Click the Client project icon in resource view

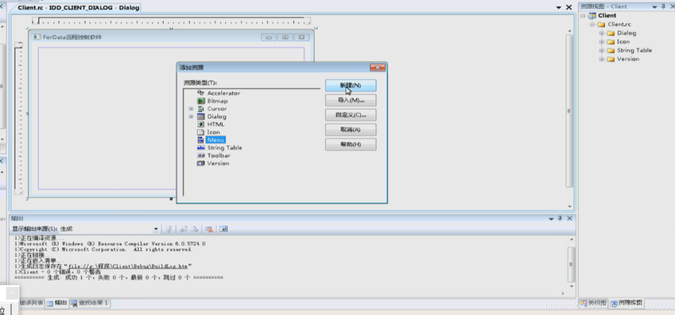[592, 15]
